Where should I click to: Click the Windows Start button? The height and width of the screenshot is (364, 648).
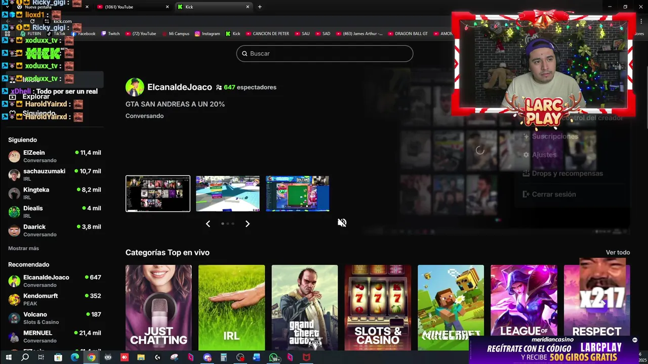[x=9, y=357]
